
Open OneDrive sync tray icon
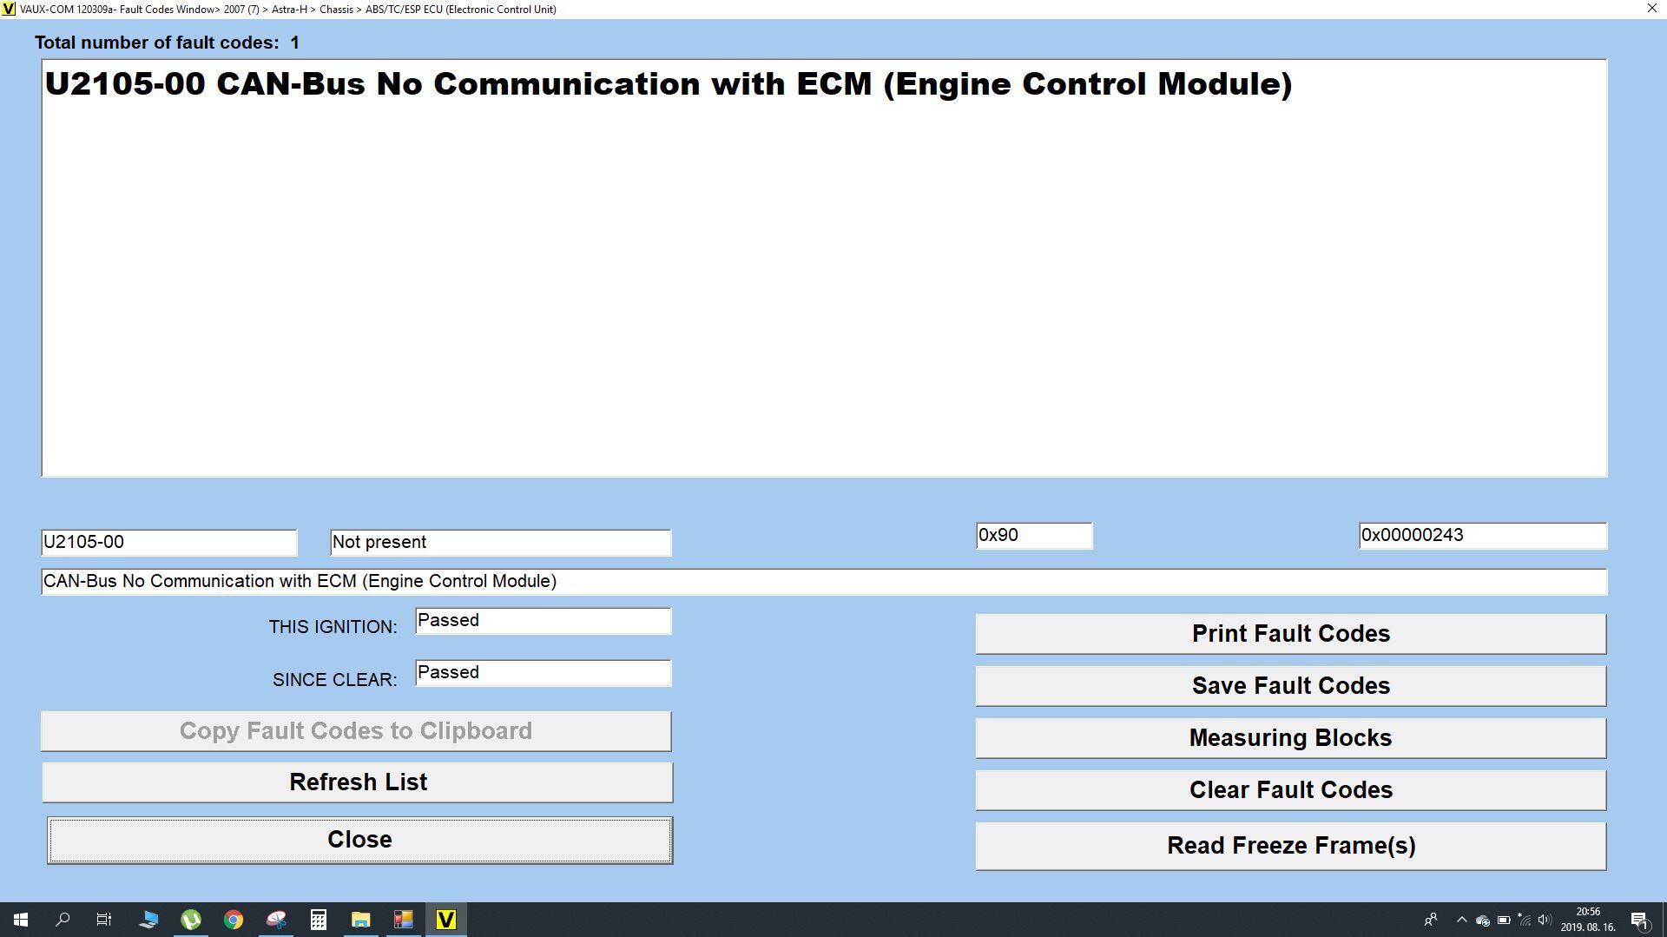(x=1483, y=921)
